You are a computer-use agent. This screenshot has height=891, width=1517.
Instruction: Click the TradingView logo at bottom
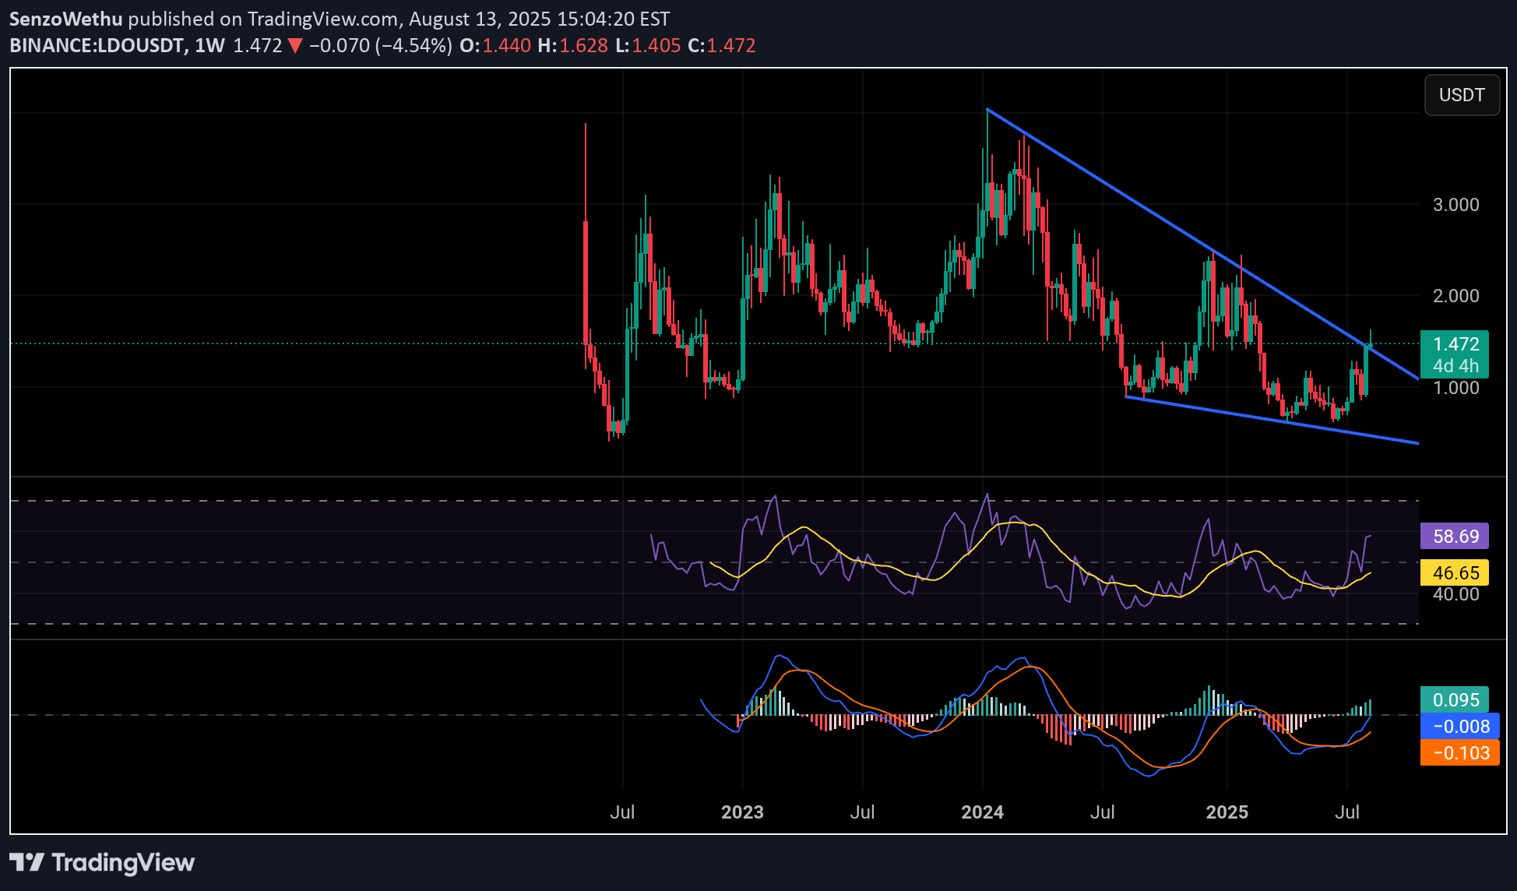pyautogui.click(x=102, y=862)
